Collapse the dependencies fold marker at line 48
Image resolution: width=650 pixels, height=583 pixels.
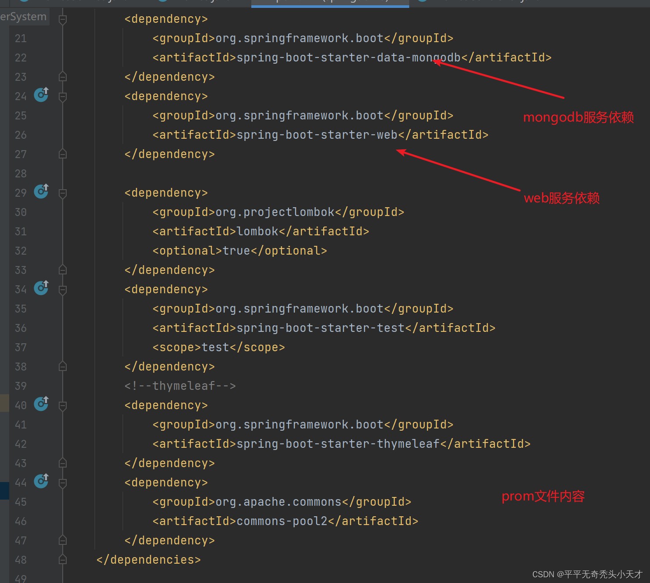(x=63, y=560)
